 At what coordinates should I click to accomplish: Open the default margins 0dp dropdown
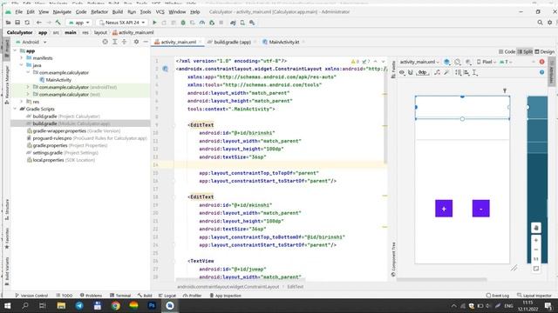pyautogui.click(x=423, y=72)
